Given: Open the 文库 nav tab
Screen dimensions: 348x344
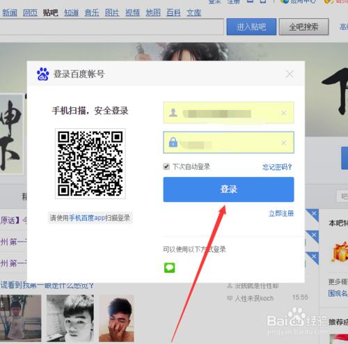Looking at the screenshot, I should pos(194,13).
